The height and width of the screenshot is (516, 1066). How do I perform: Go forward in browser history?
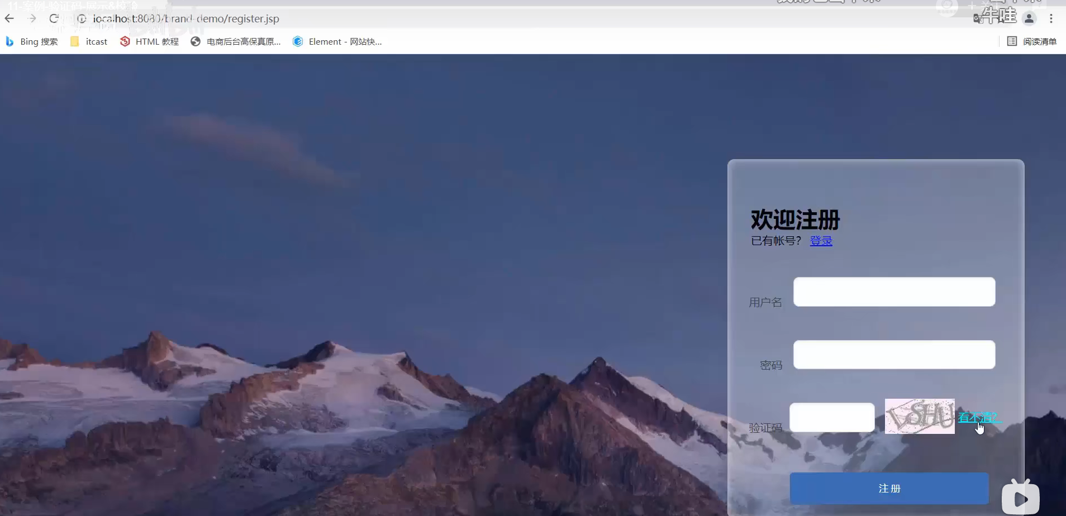pos(32,18)
